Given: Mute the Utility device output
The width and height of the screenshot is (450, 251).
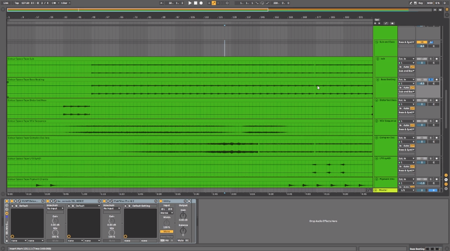Looking at the screenshot, I should pos(181,240).
